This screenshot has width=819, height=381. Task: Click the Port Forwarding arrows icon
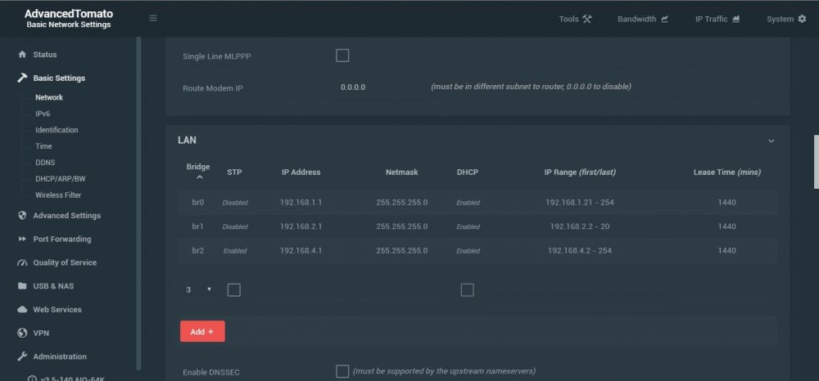22,239
